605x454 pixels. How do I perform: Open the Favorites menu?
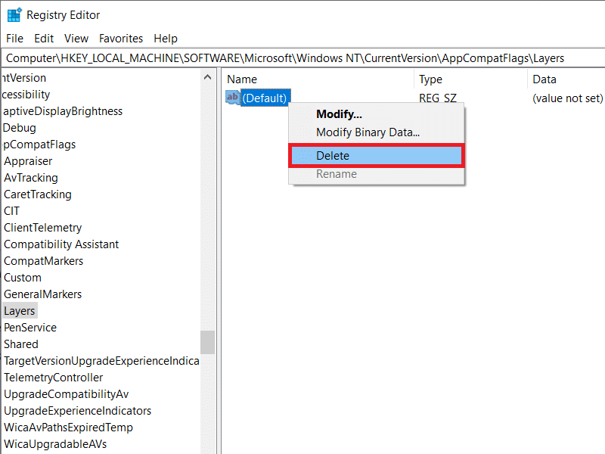click(121, 39)
